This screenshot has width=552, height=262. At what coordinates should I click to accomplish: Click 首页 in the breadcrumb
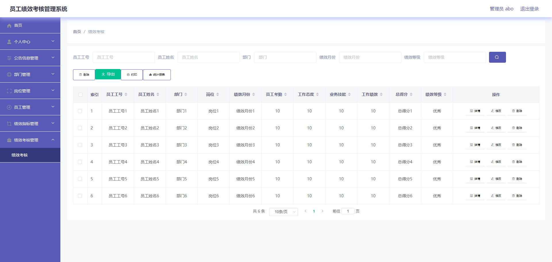pos(77,32)
